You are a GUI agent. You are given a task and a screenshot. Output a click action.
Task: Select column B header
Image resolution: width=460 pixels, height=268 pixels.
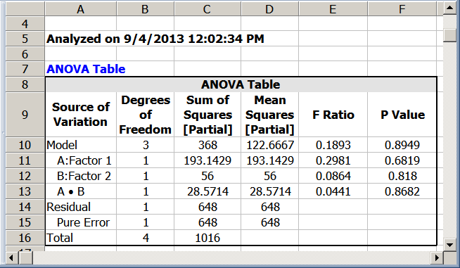coord(145,9)
